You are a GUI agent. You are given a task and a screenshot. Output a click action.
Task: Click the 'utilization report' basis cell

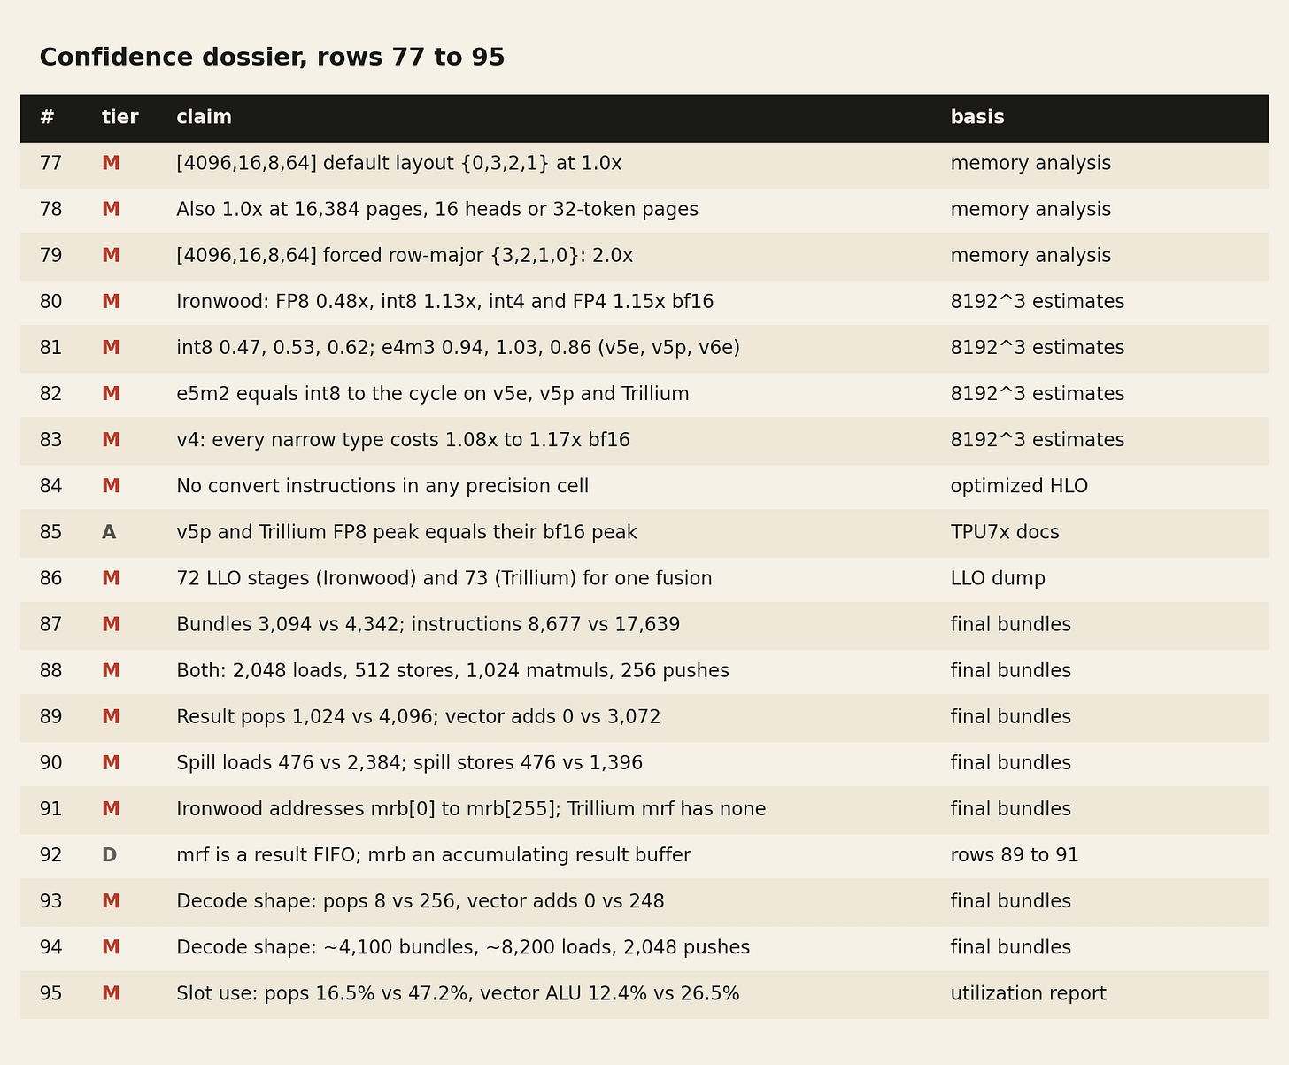(1028, 993)
